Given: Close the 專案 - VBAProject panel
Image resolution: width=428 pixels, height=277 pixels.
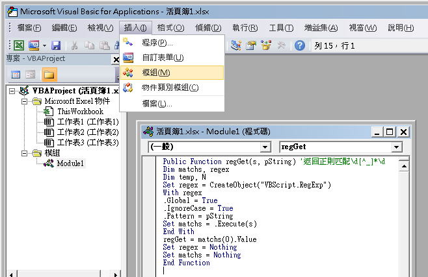Looking at the screenshot, I should pos(116,60).
